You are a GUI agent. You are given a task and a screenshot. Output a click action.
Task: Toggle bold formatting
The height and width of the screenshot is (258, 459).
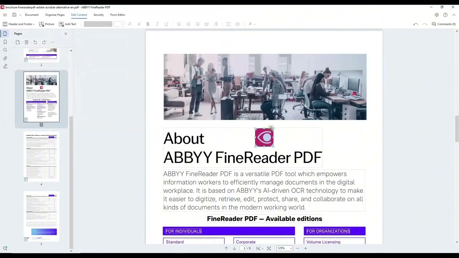[x=148, y=24]
